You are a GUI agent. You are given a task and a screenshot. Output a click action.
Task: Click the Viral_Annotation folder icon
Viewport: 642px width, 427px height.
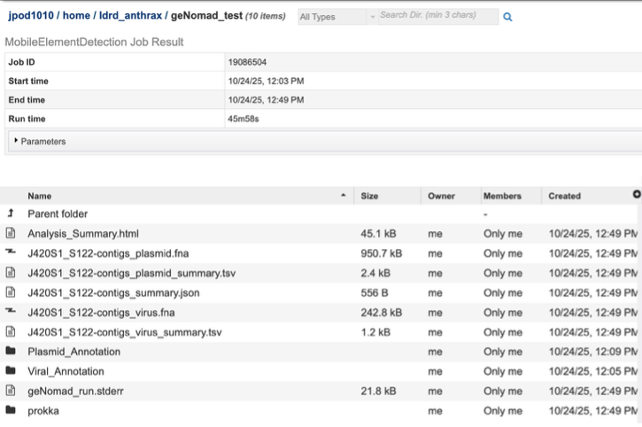pyautogui.click(x=11, y=370)
